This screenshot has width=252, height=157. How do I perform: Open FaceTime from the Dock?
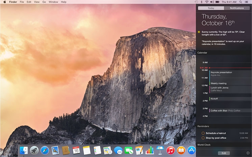click(x=128, y=150)
